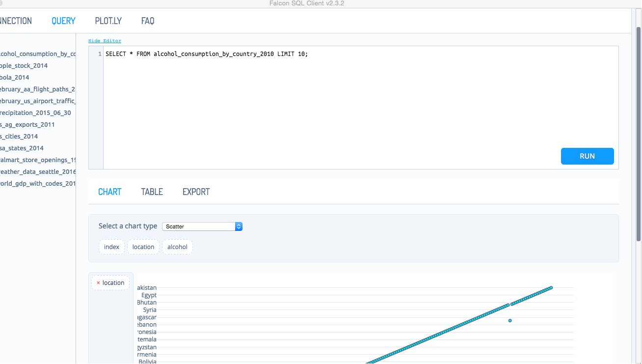The height and width of the screenshot is (364, 642).
Task: Click the 'Hide Editor' link
Action: click(x=105, y=40)
